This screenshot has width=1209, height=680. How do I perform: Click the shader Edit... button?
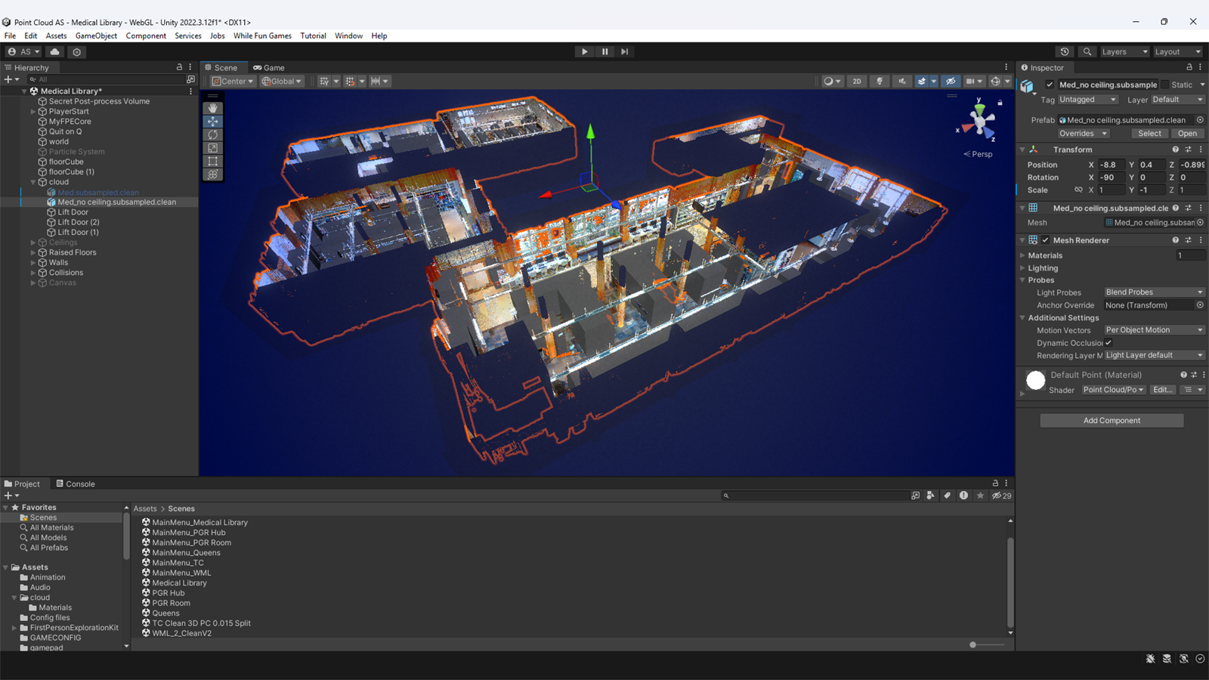(x=1162, y=390)
